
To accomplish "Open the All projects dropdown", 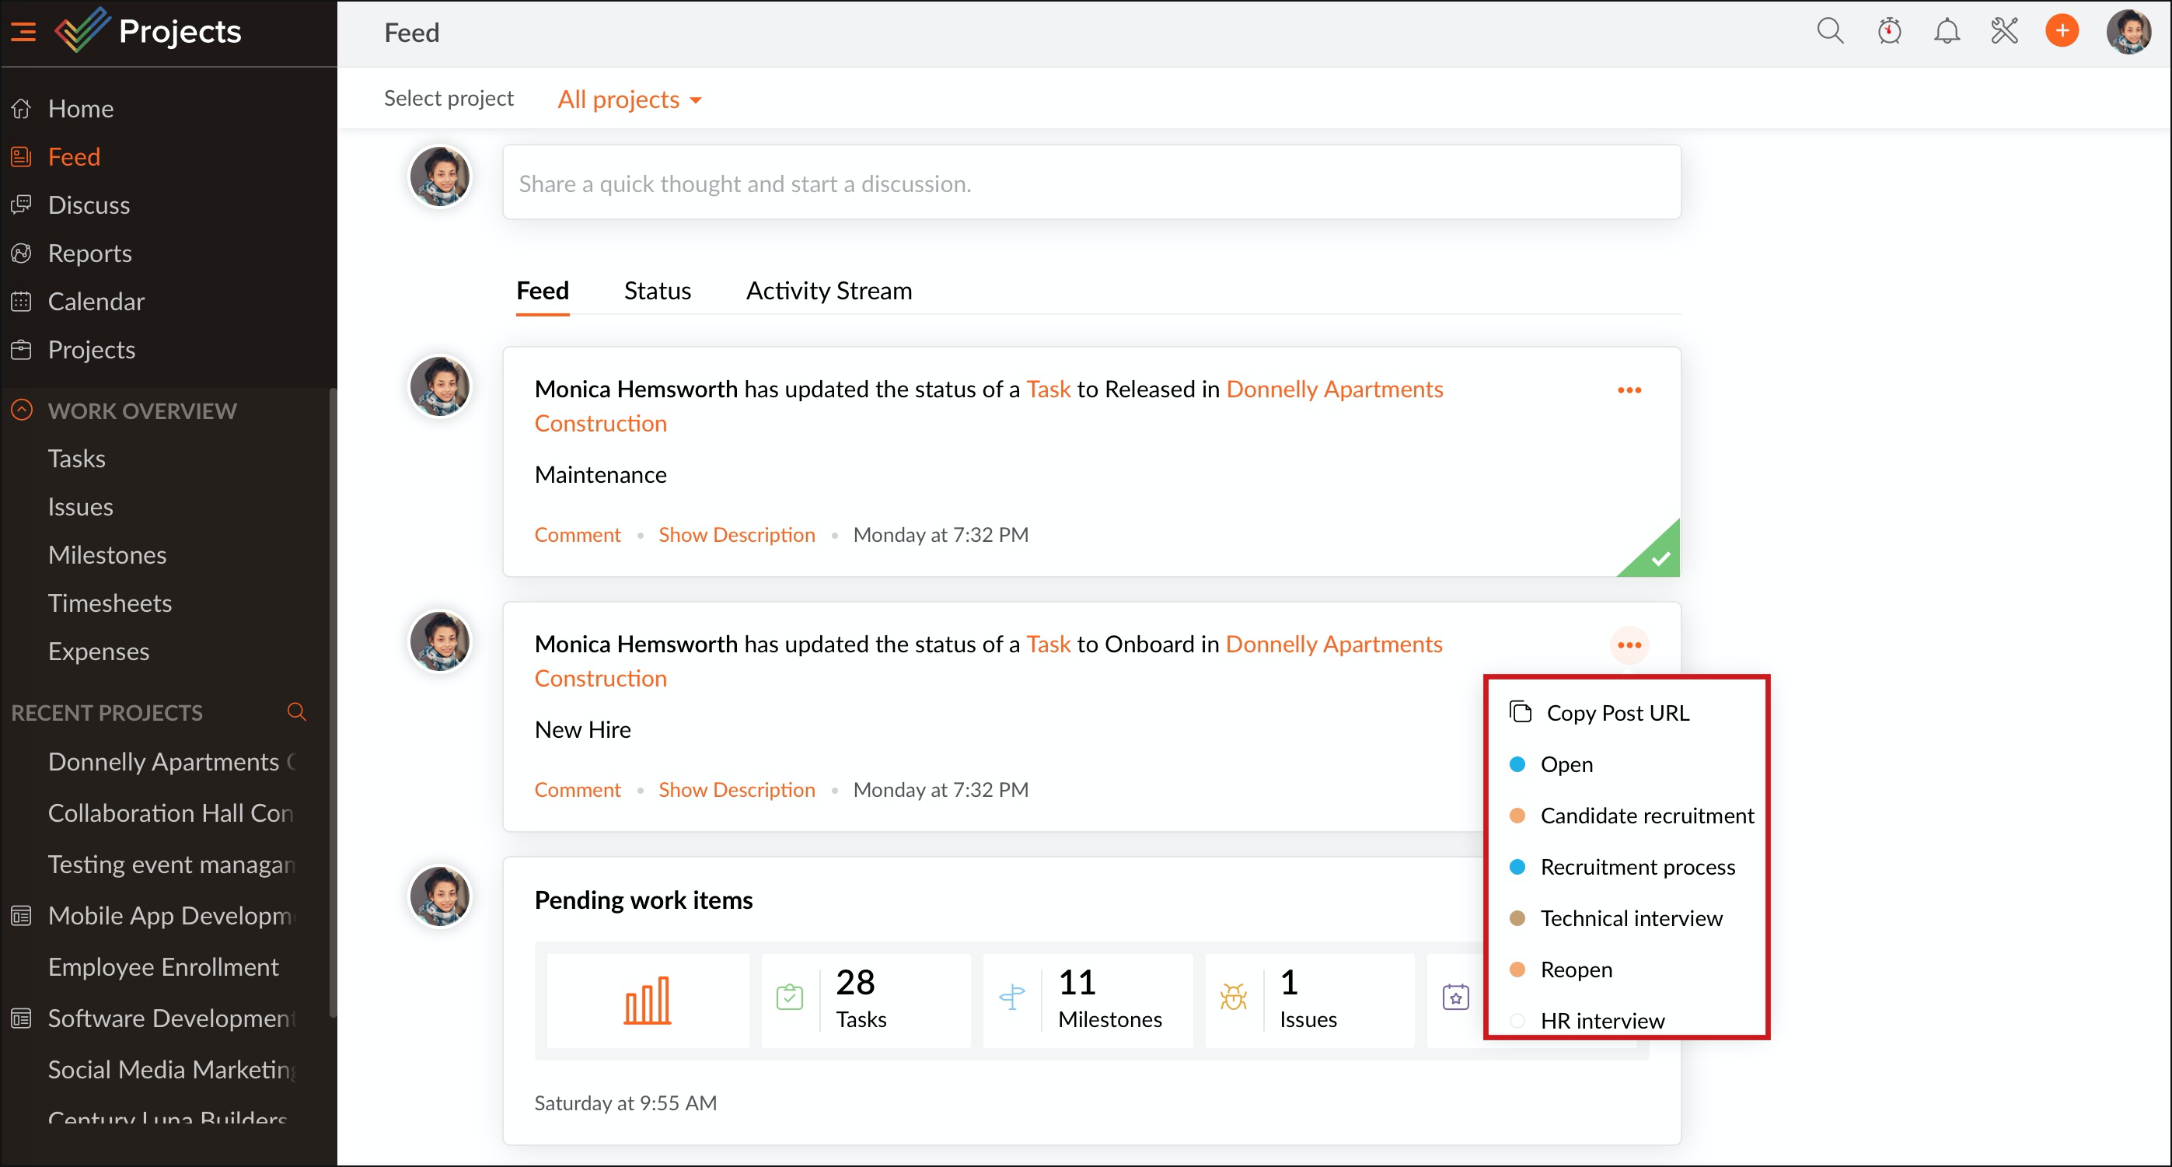I will pos(629,100).
